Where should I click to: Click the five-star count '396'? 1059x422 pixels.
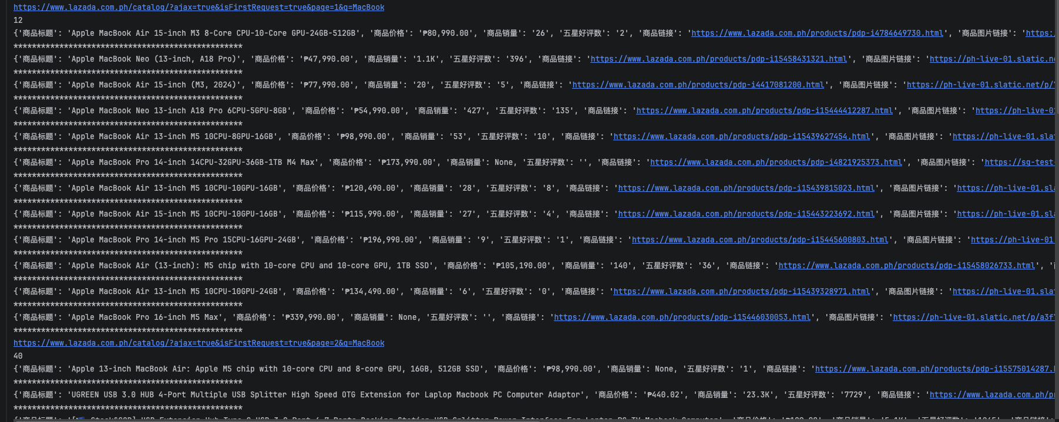(x=517, y=59)
